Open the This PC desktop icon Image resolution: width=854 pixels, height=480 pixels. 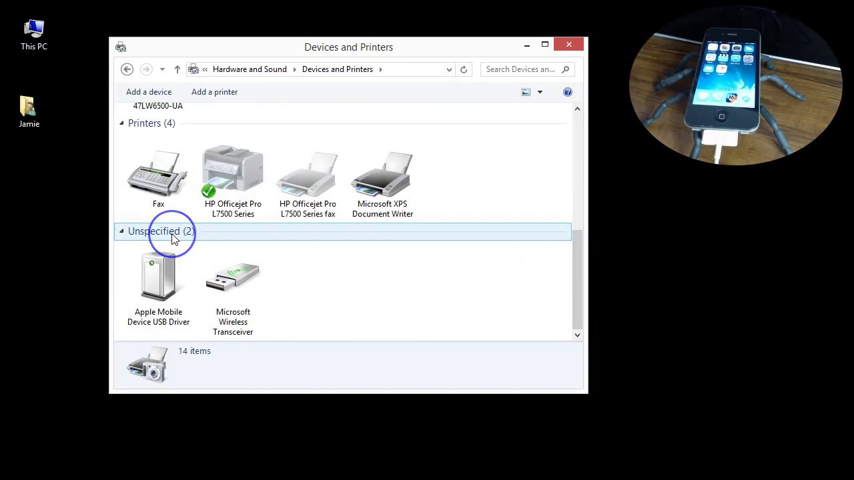(x=34, y=35)
